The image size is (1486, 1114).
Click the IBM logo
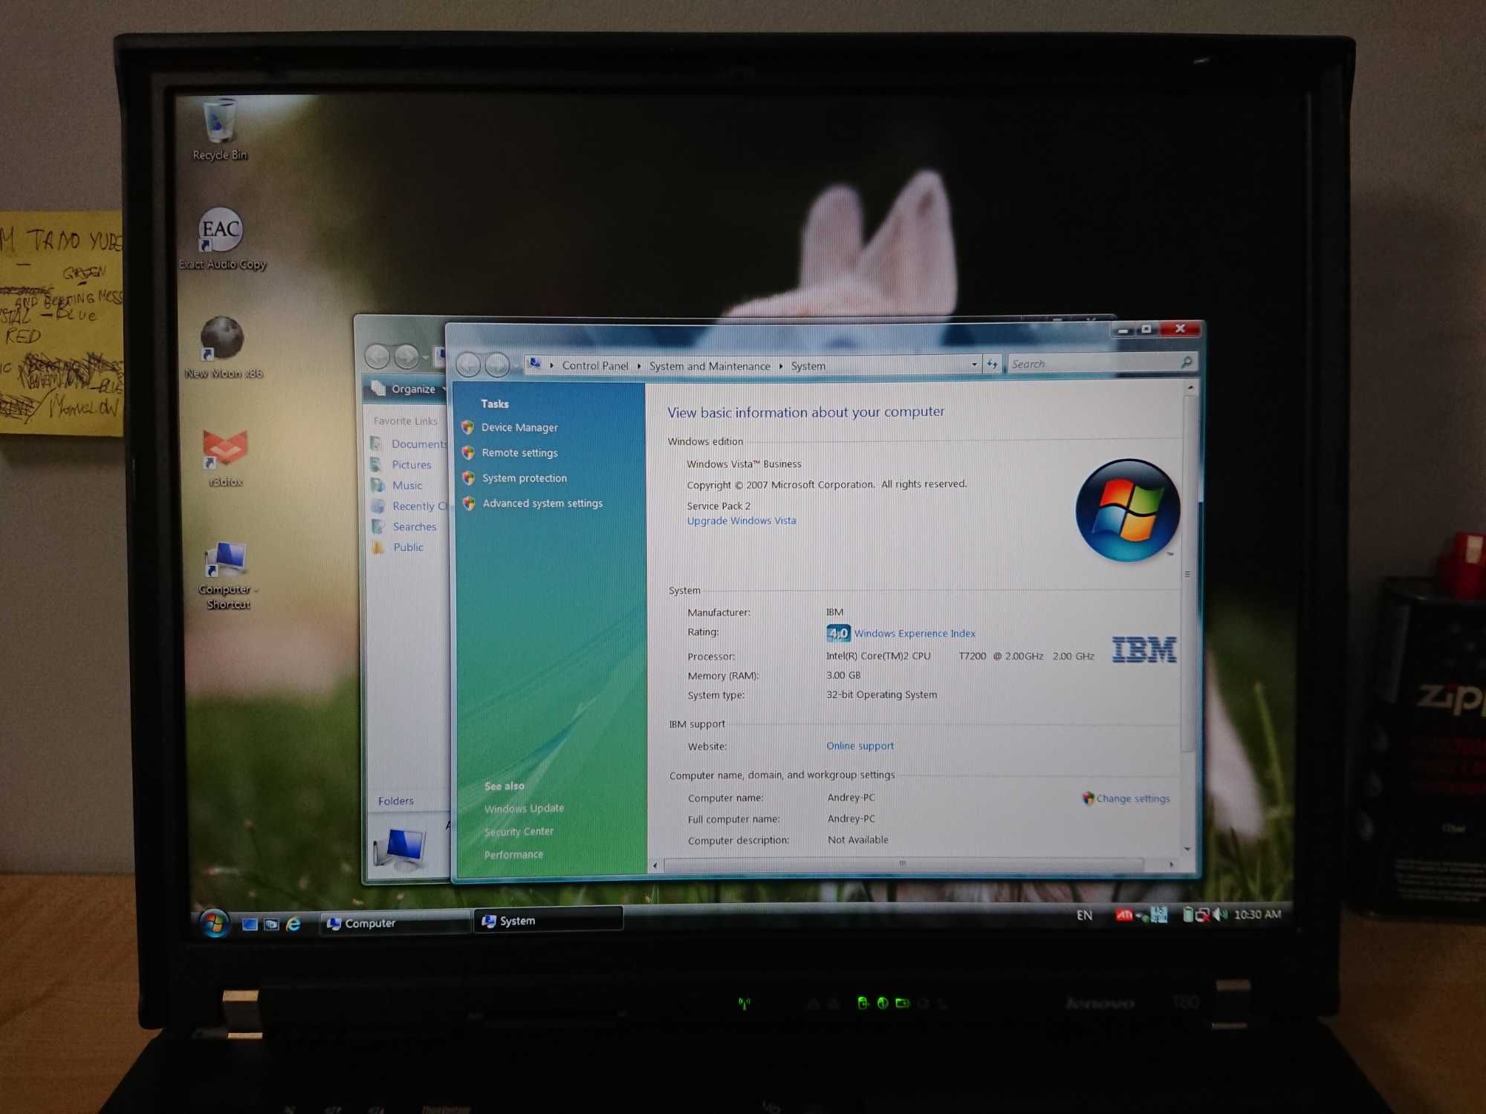click(1143, 649)
